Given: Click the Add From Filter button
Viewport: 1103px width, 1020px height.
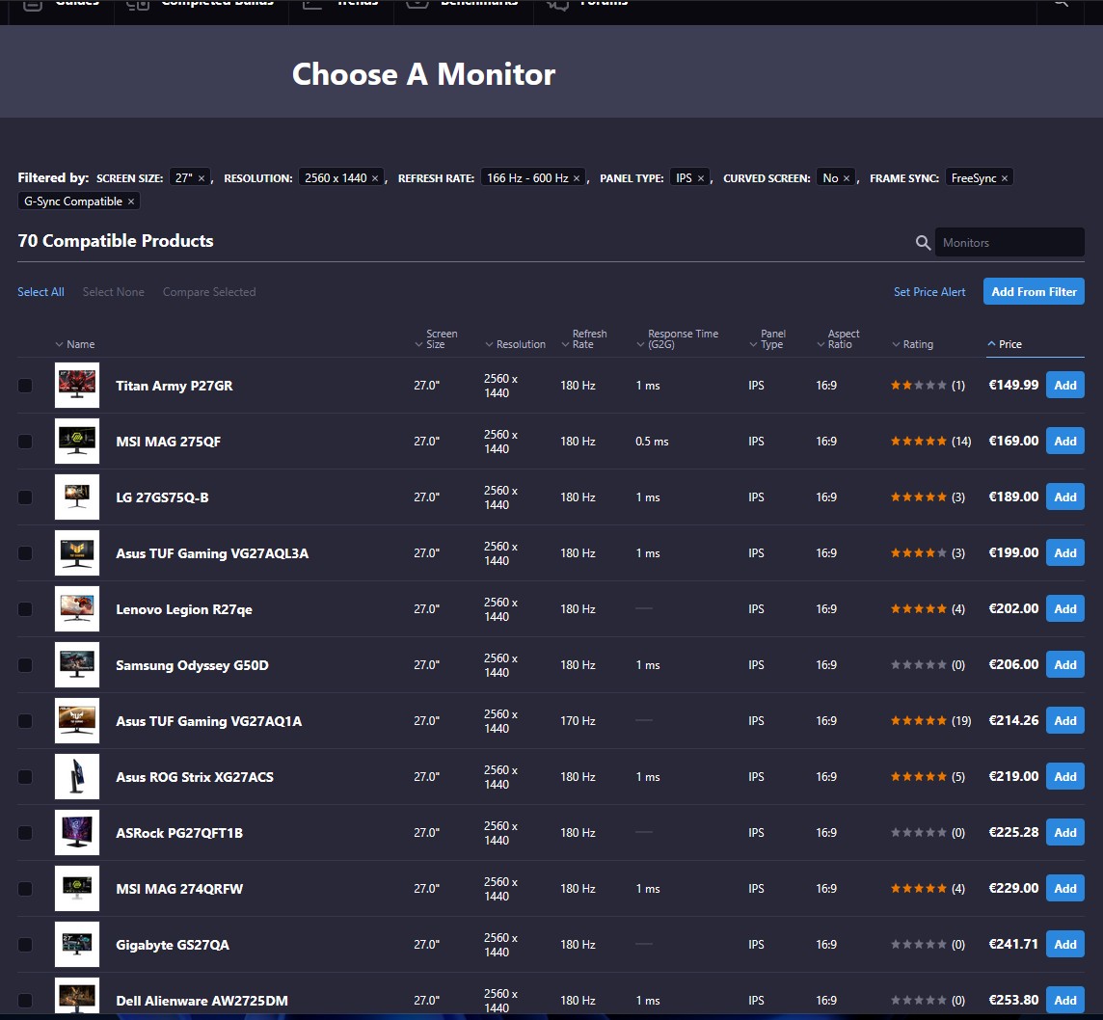Looking at the screenshot, I should click(1034, 292).
